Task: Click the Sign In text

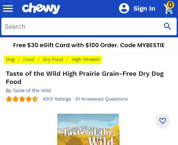Action: pyautogui.click(x=144, y=9)
